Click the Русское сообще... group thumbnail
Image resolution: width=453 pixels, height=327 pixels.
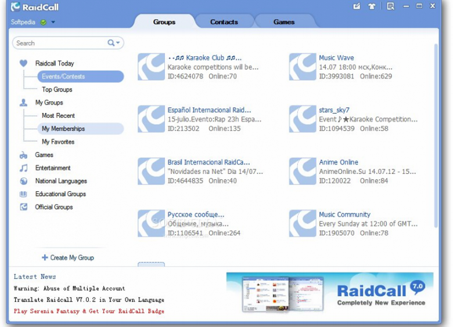[151, 223]
